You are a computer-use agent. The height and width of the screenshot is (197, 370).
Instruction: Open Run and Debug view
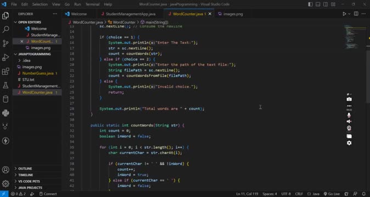coord(5,57)
